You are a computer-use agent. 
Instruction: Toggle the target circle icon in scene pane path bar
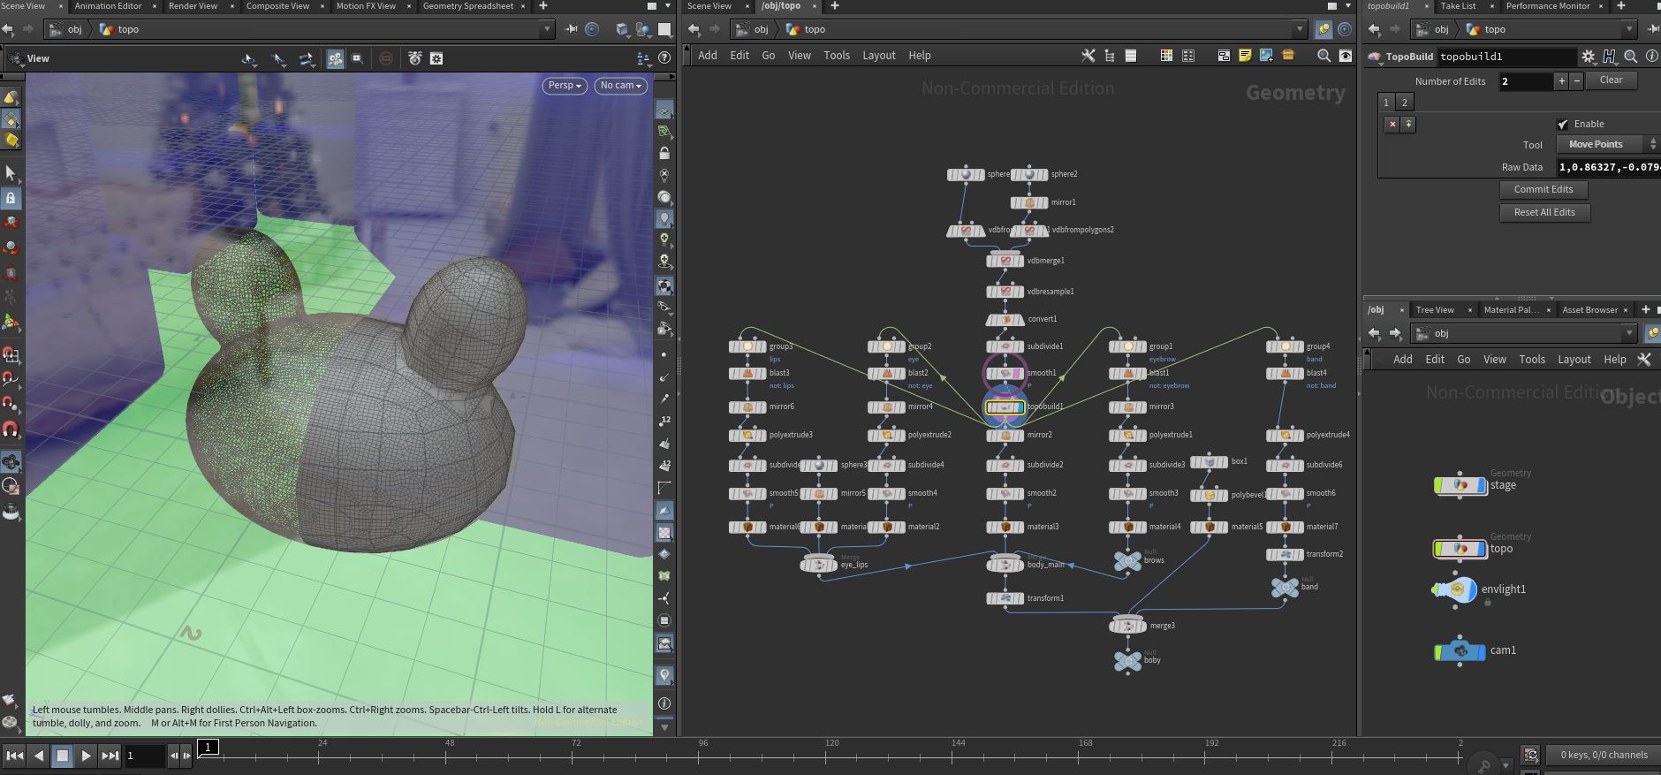[x=592, y=29]
